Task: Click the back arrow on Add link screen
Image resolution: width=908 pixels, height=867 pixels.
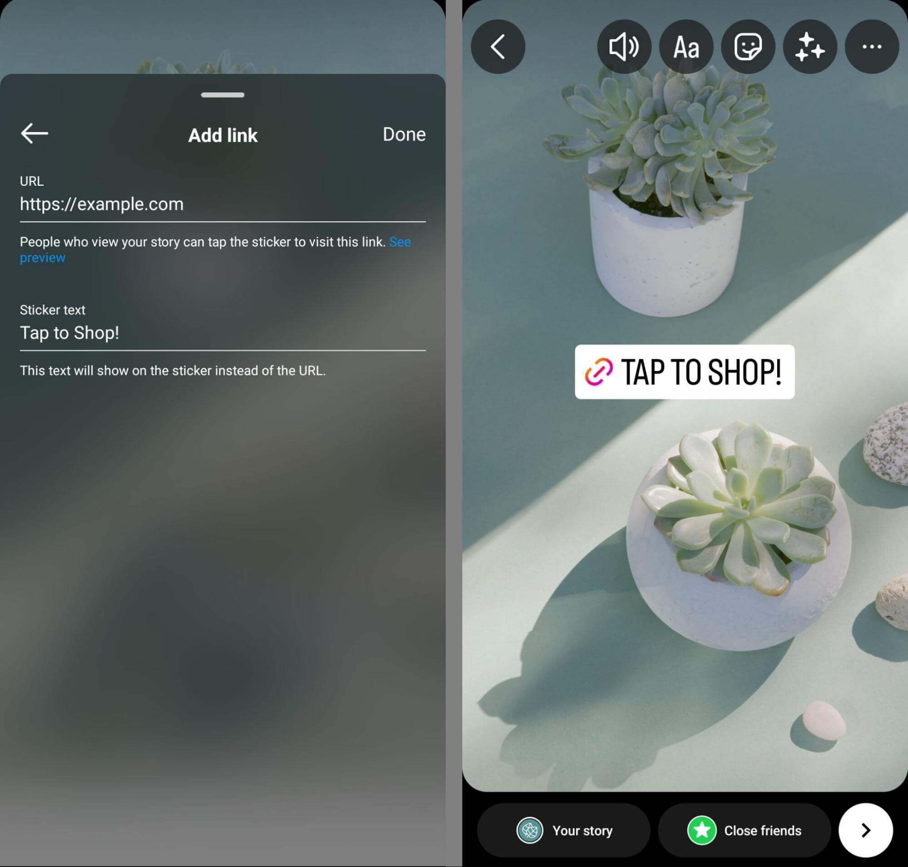Action: [34, 133]
